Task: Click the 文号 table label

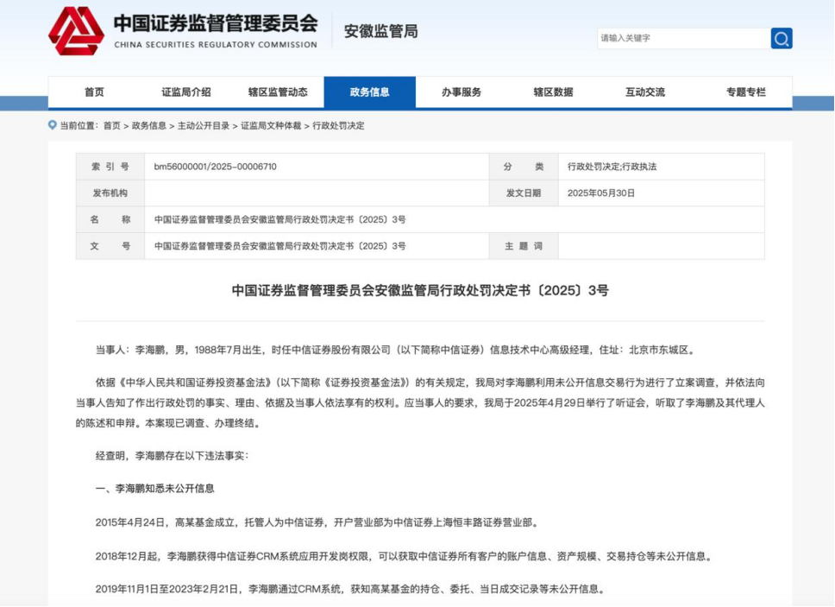Action: [x=110, y=246]
